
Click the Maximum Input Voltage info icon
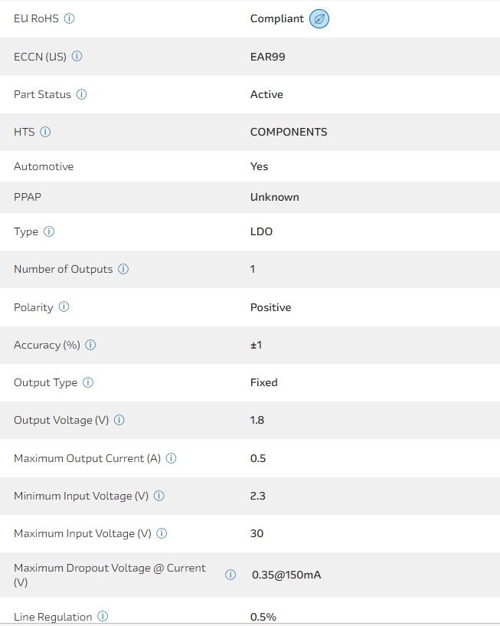[x=162, y=533]
